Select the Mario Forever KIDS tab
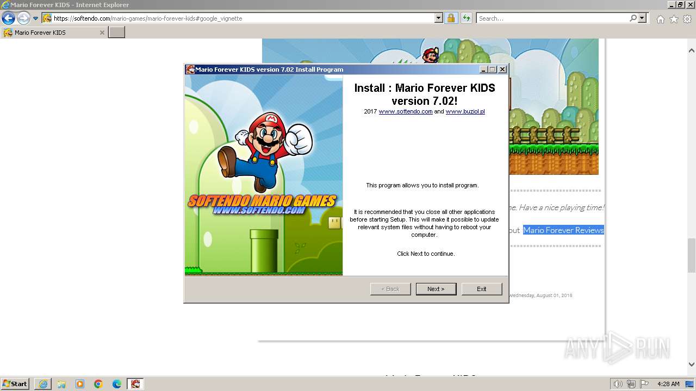Viewport: 696px width, 391px height. click(x=53, y=33)
